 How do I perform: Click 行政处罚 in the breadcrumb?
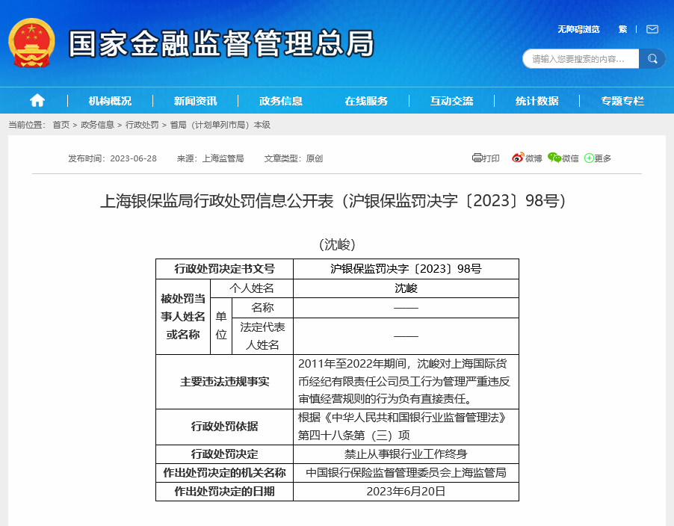(142, 125)
